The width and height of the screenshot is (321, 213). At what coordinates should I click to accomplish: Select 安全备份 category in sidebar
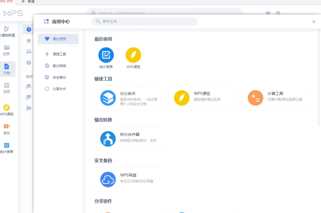(58, 77)
